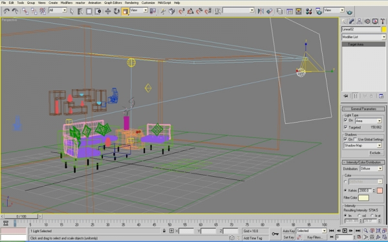The image size is (388, 242).
Task: Click the highlighted Select and Scale tool
Action: 125,12
